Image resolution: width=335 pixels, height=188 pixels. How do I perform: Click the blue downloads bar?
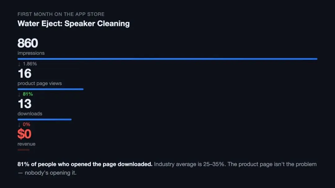click(x=44, y=119)
